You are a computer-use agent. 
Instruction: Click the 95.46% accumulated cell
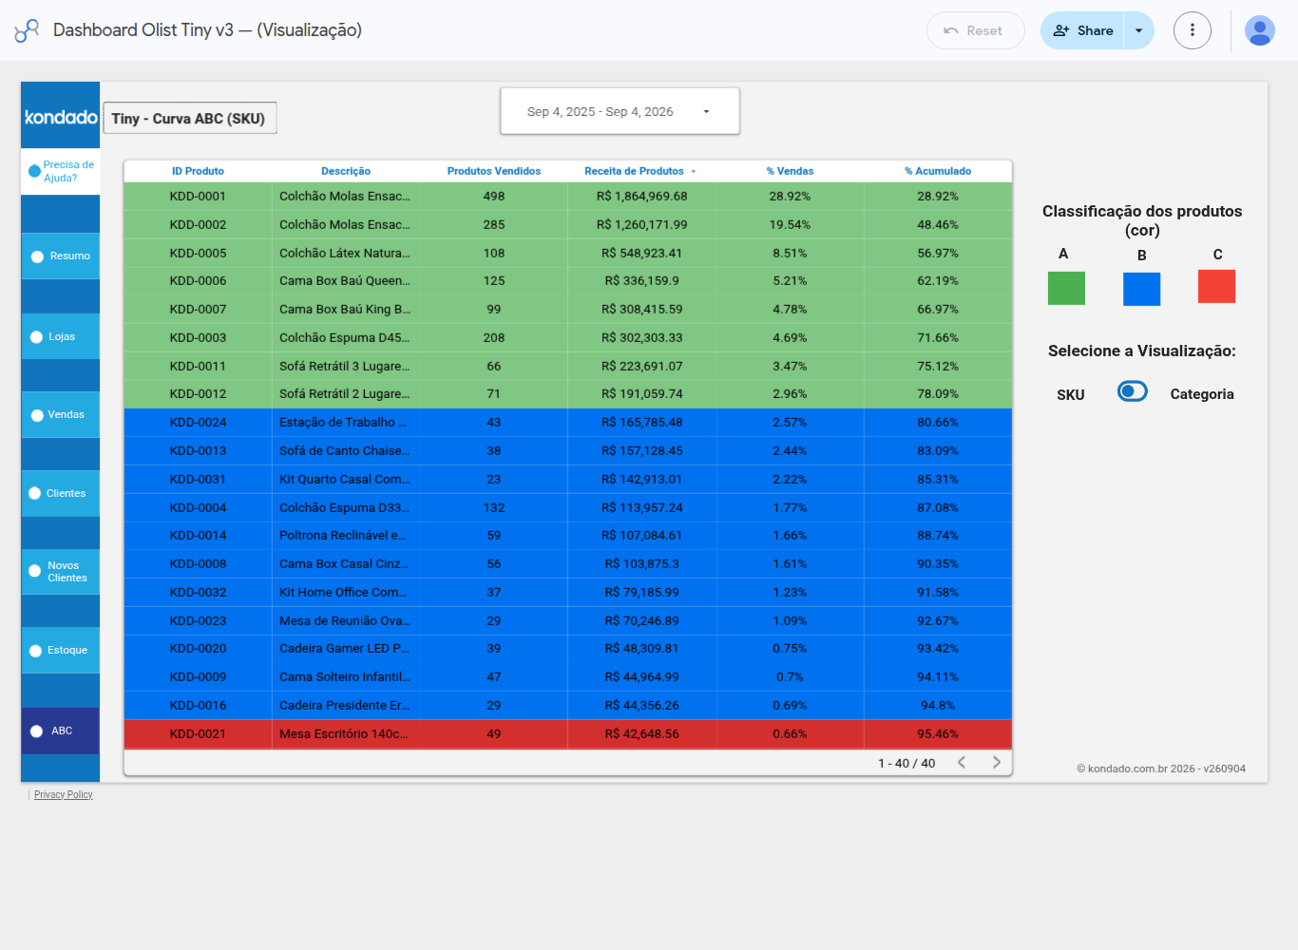[x=938, y=734]
